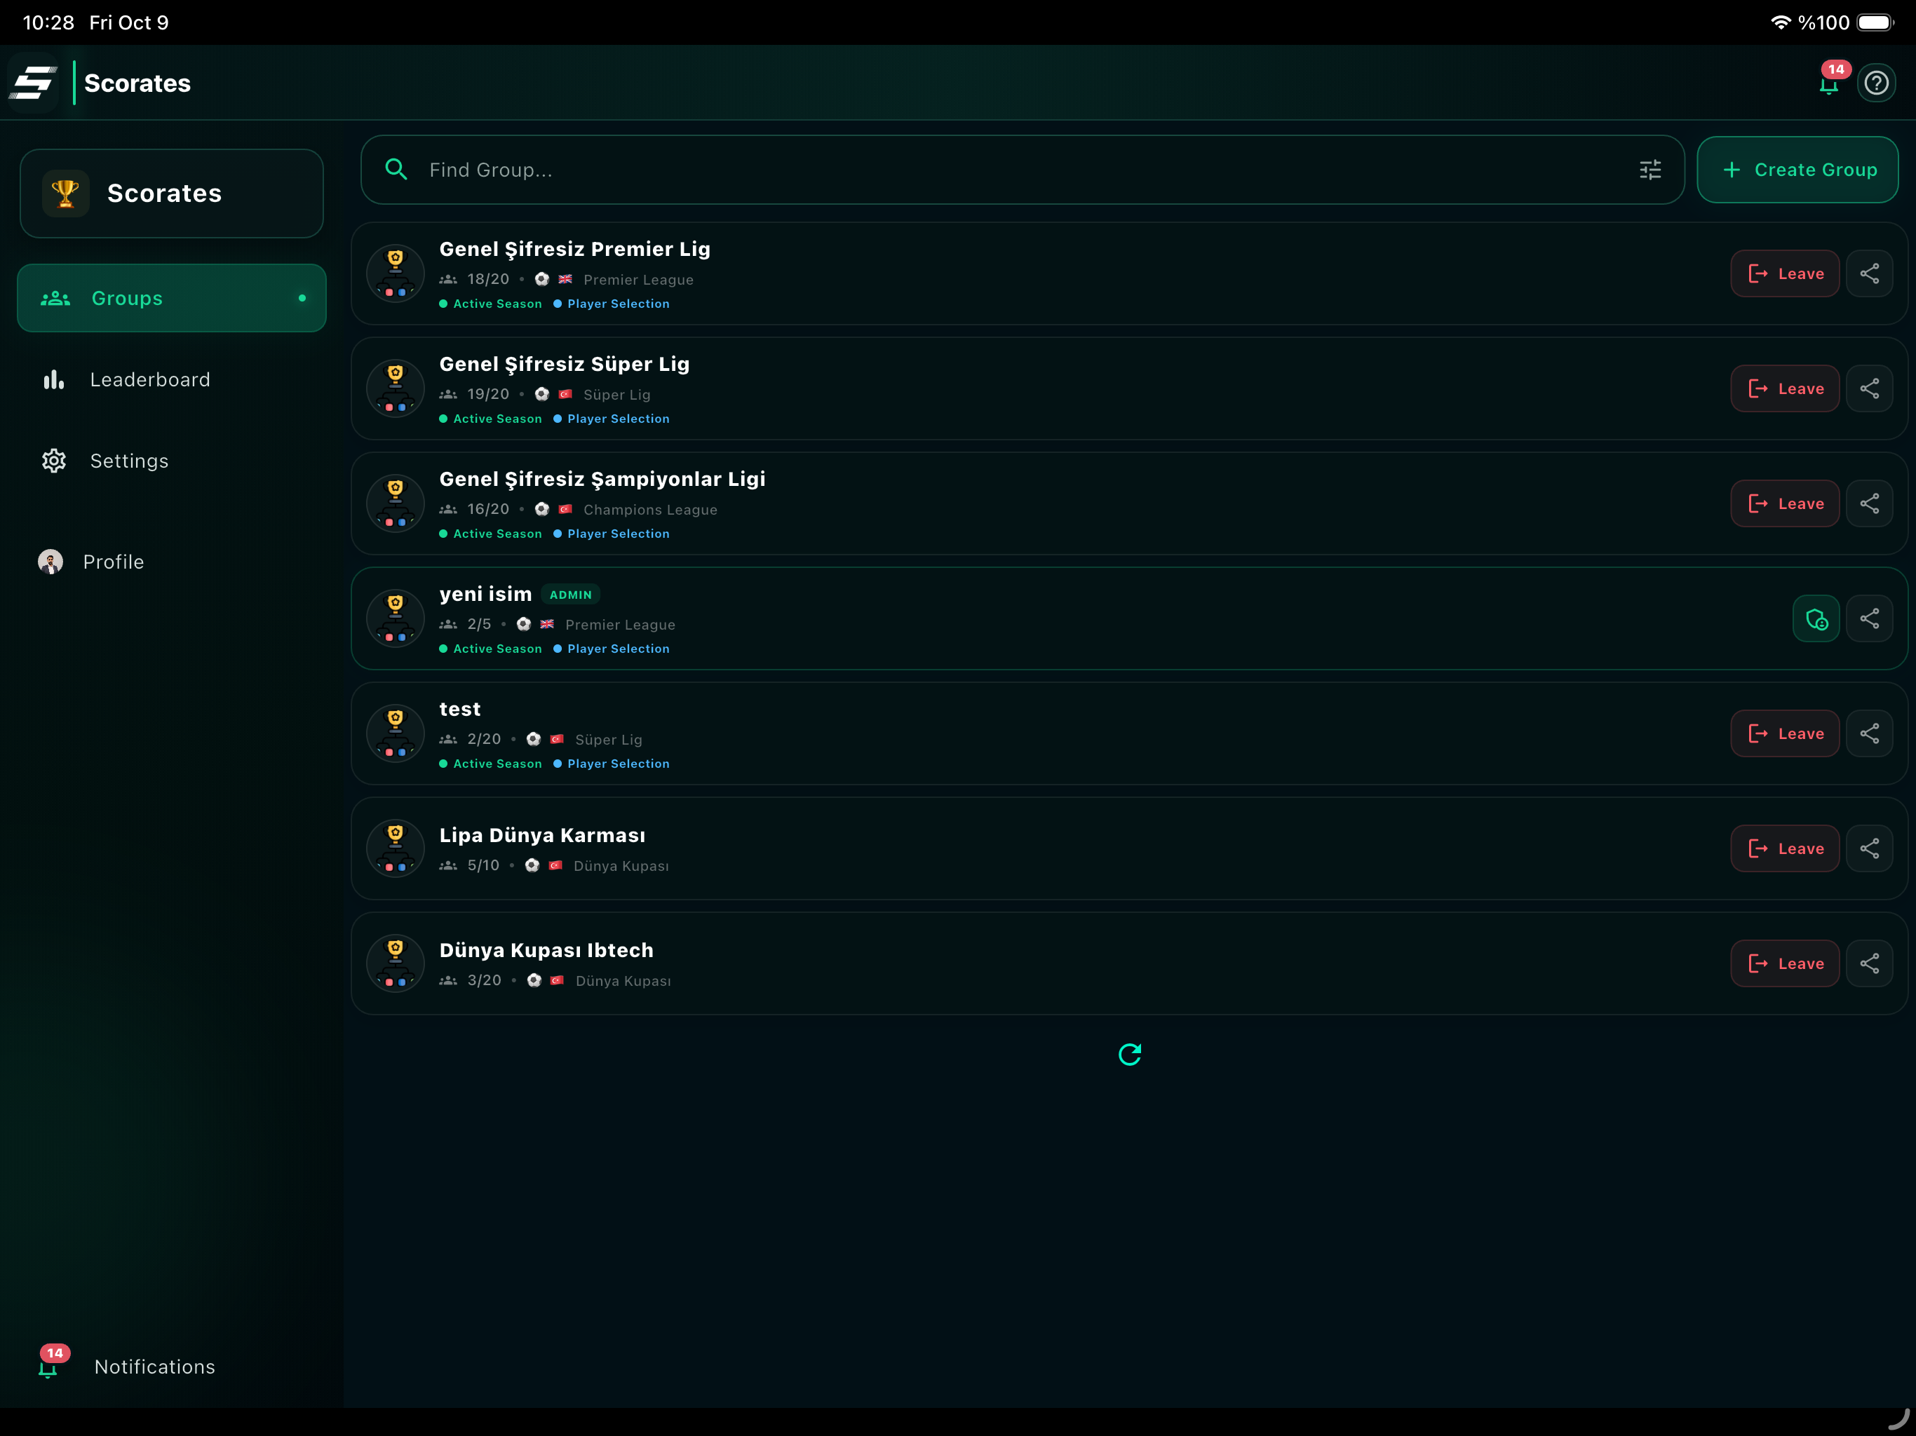Share the yeni isim group
This screenshot has width=1916, height=1436.
coord(1869,618)
